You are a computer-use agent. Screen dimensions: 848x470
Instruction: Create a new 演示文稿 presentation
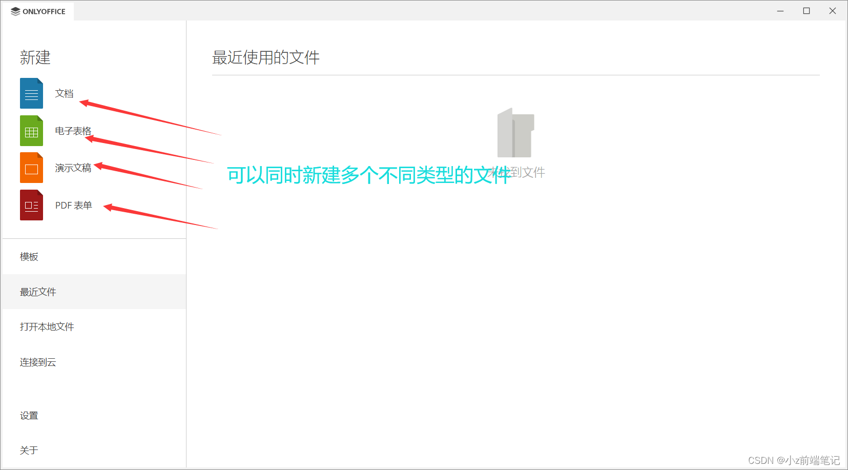tap(73, 168)
